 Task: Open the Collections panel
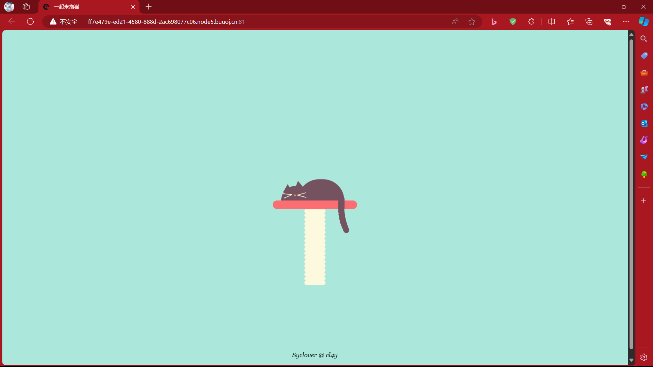[x=589, y=22]
